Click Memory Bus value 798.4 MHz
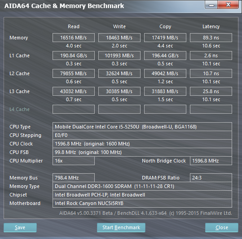 click(x=74, y=178)
